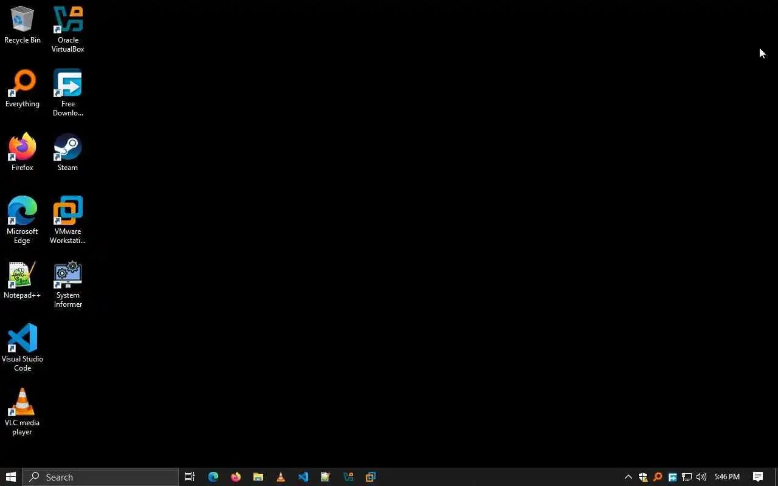Expand the hidden system tray icons
778x486 pixels.
point(628,477)
